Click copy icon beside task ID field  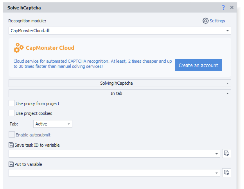pyautogui.click(x=226, y=154)
